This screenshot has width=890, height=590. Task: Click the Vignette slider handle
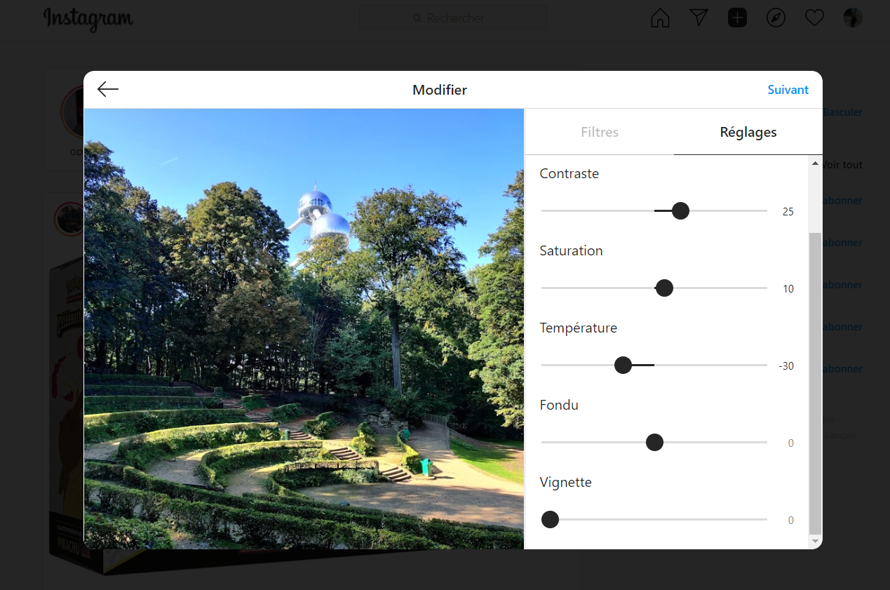point(551,519)
